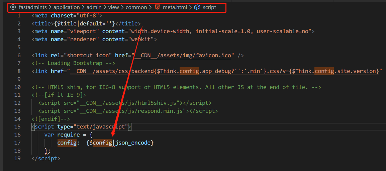Expand chevron after admin breadcrumb

point(105,7)
